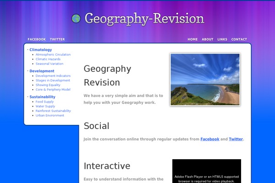The height and width of the screenshot is (183, 275).
Task: Open the Contact page
Action: pos(239,39)
